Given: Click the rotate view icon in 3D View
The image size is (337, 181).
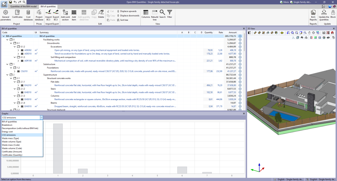Looking at the screenshot, I should (301, 33).
